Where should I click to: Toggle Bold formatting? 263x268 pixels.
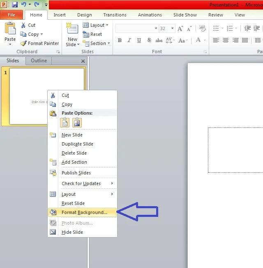(x=120, y=40)
